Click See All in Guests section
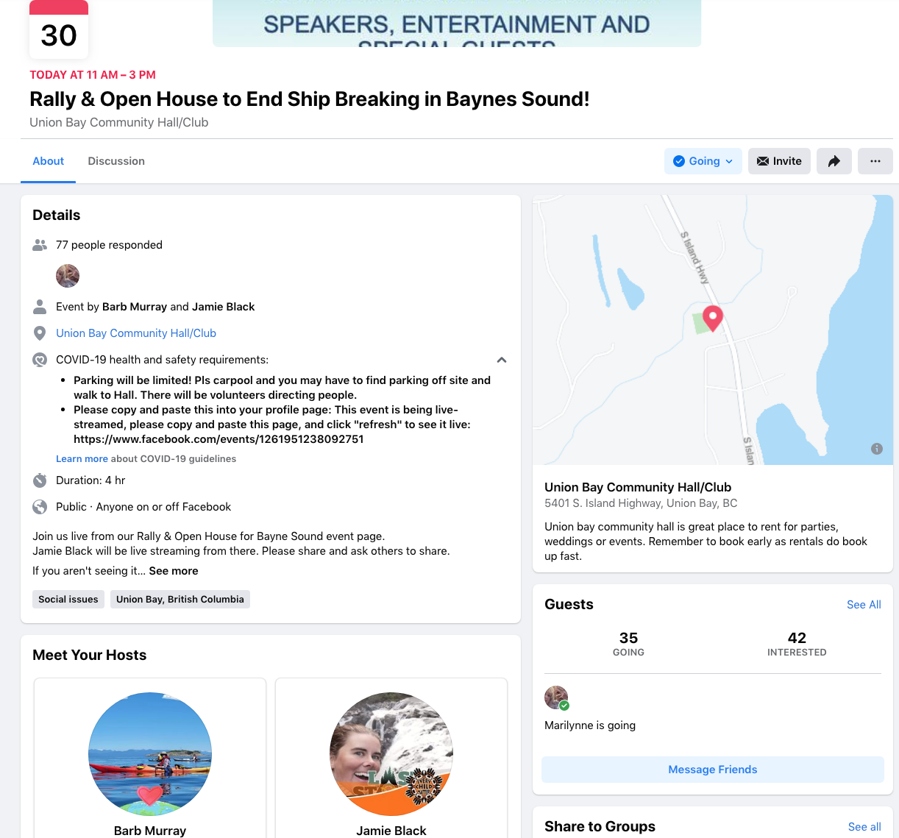The height and width of the screenshot is (838, 899). (x=863, y=605)
